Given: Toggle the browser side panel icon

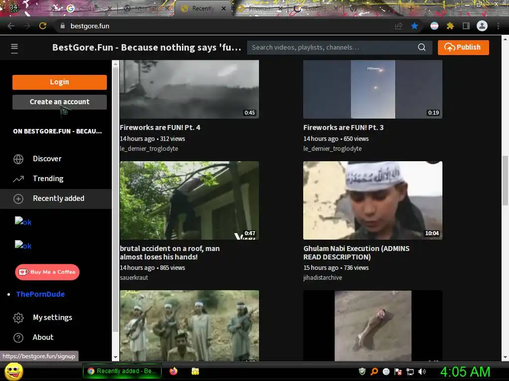Looking at the screenshot, I should coord(466,26).
